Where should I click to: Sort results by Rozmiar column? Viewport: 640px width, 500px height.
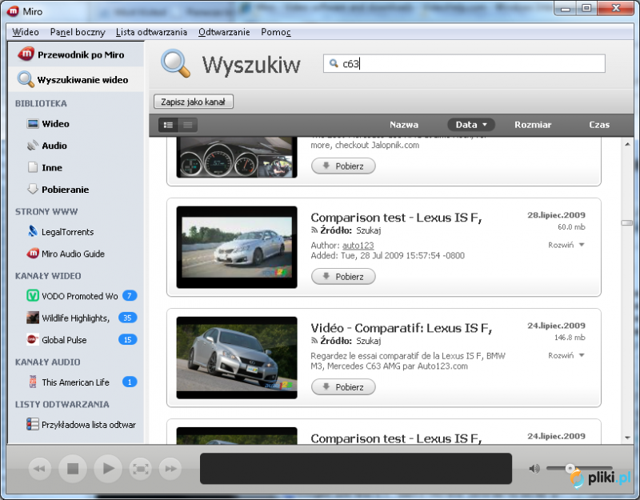click(x=533, y=125)
